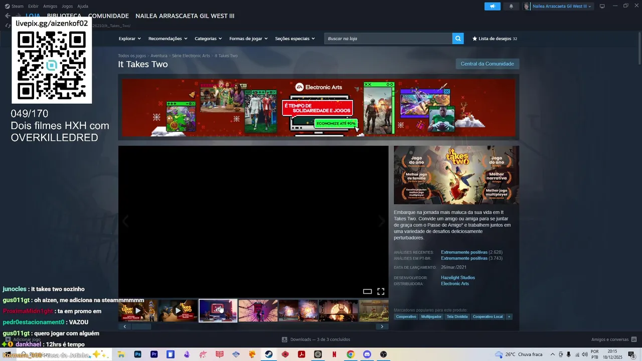Screen dimensions: 642x361
Task: Select the Tela Dividida tag
Action: (457, 317)
